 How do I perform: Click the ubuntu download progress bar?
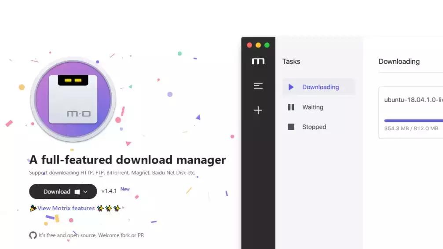pos(413,120)
